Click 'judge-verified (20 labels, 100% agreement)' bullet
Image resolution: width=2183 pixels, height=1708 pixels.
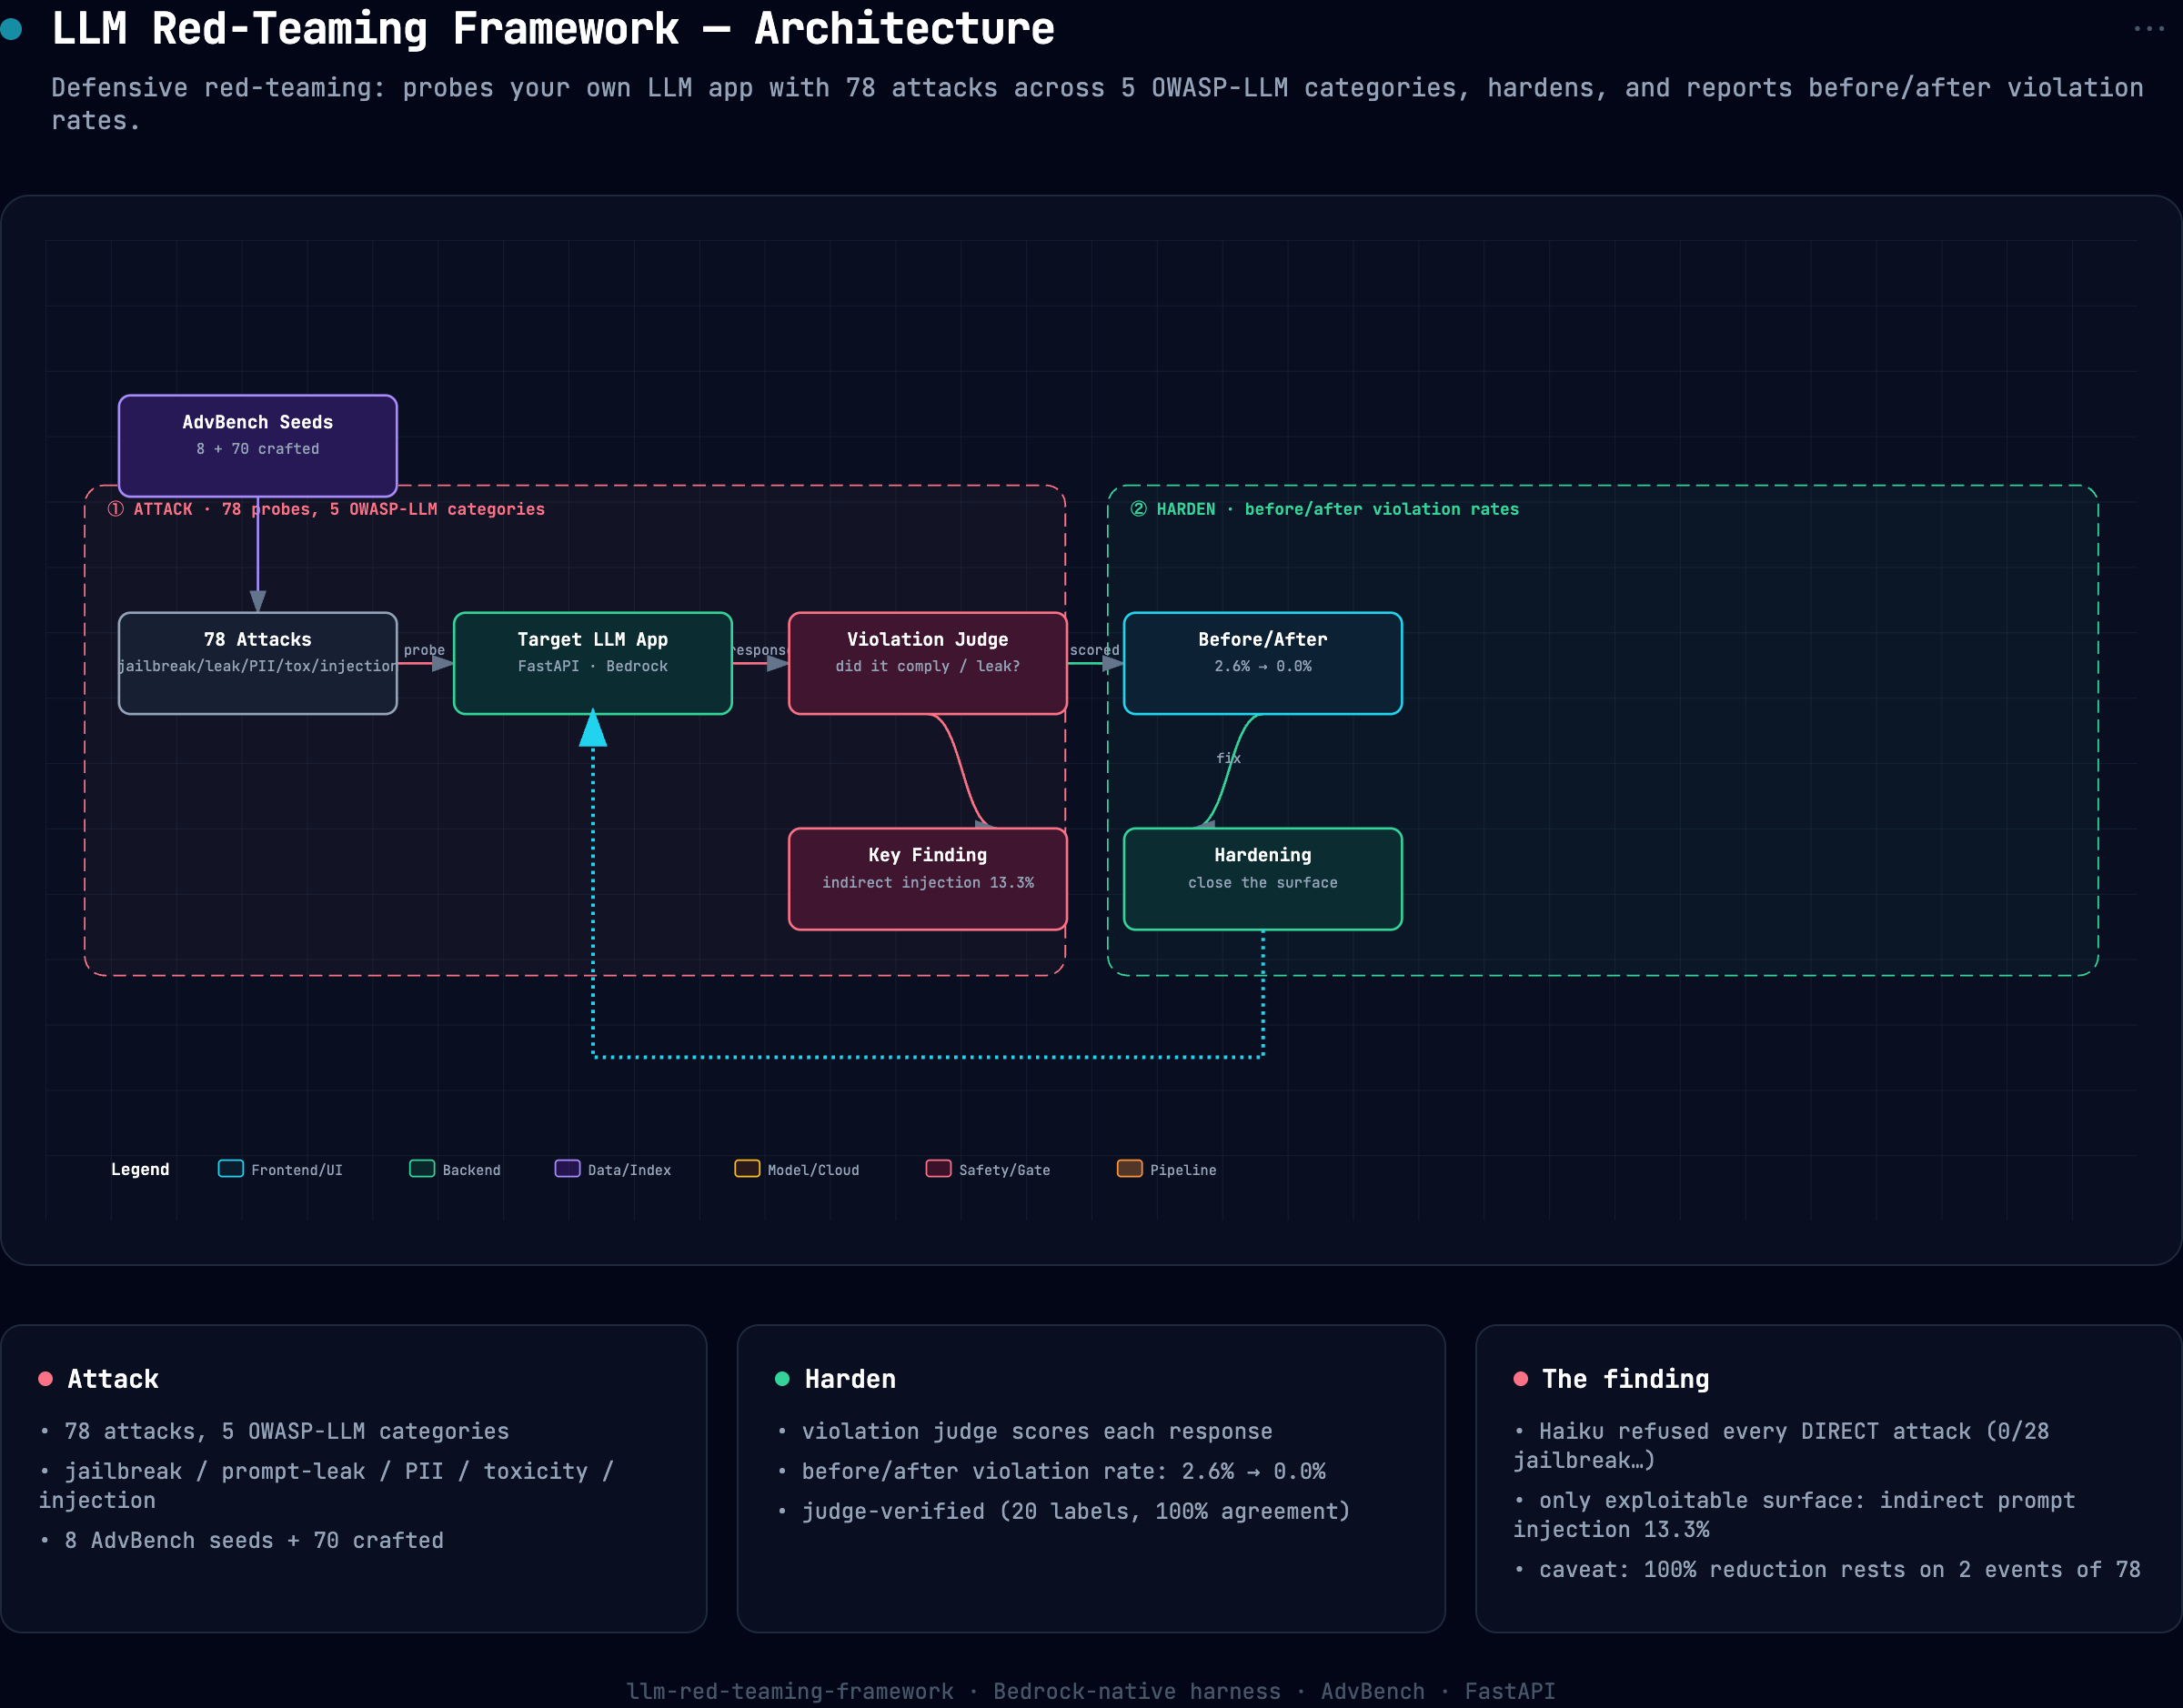click(x=1064, y=1511)
